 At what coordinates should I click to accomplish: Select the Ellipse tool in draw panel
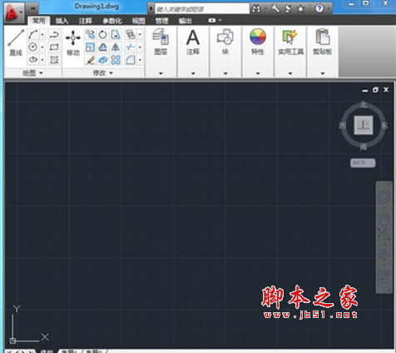33,59
